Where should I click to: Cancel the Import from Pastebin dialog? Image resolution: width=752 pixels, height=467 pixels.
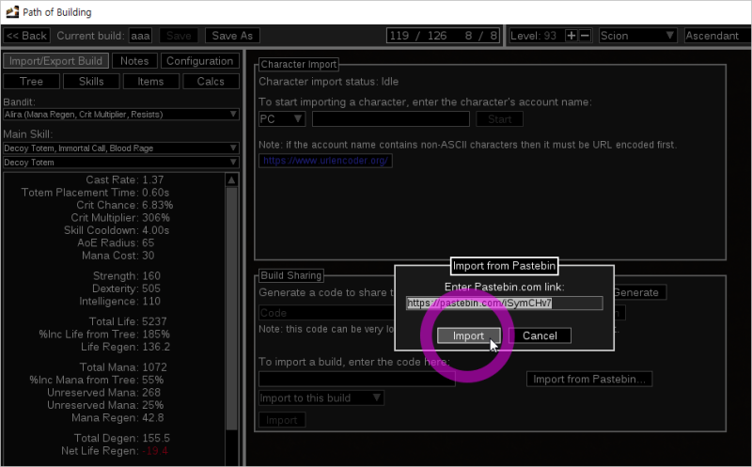(540, 335)
